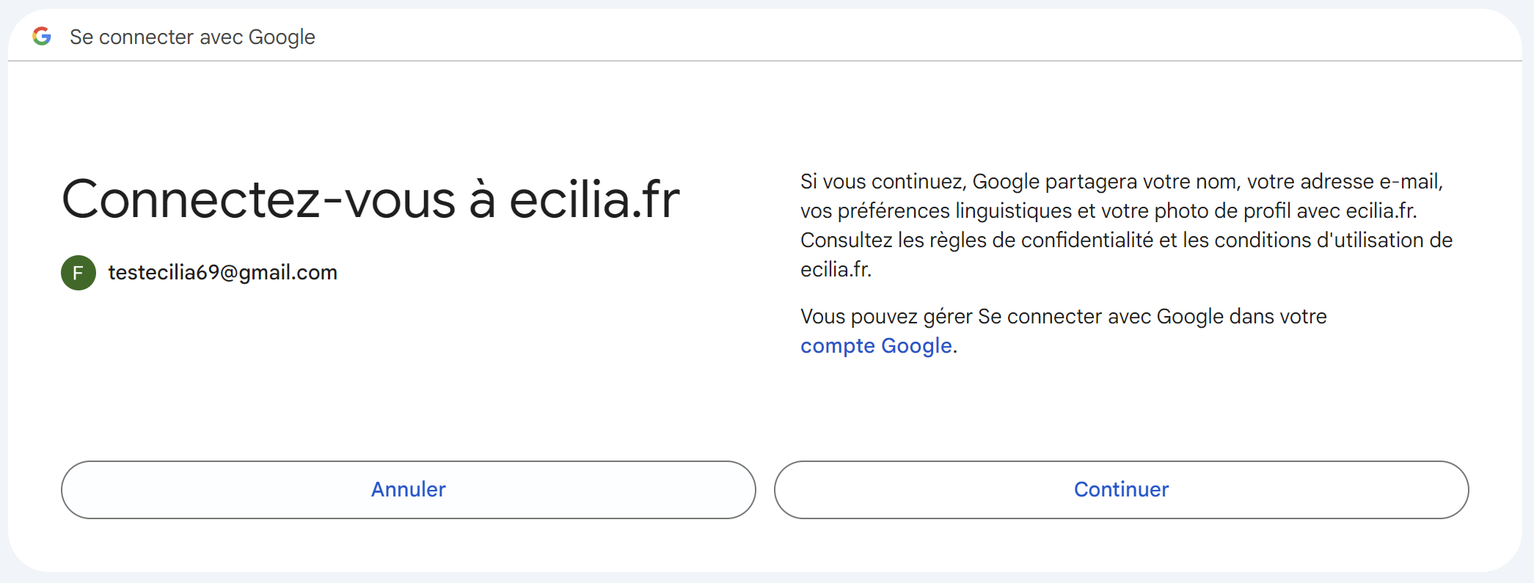This screenshot has width=1534, height=583.
Task: Click the "Se connecter avec Google" header title
Action: click(x=192, y=37)
